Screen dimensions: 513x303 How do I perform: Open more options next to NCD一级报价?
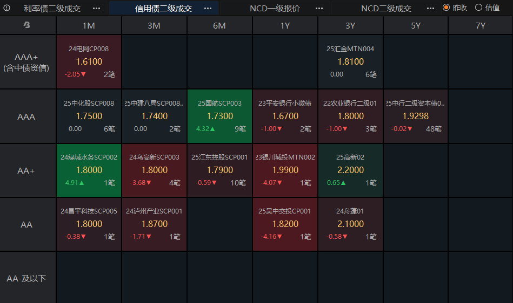[x=319, y=8]
